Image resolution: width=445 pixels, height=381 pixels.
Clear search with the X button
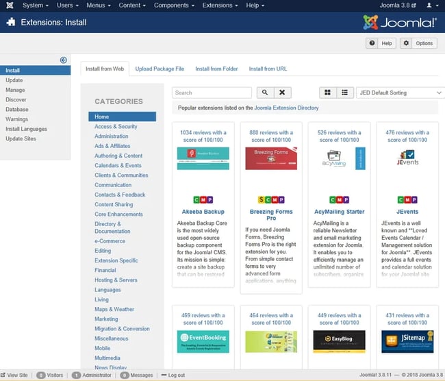coord(282,93)
